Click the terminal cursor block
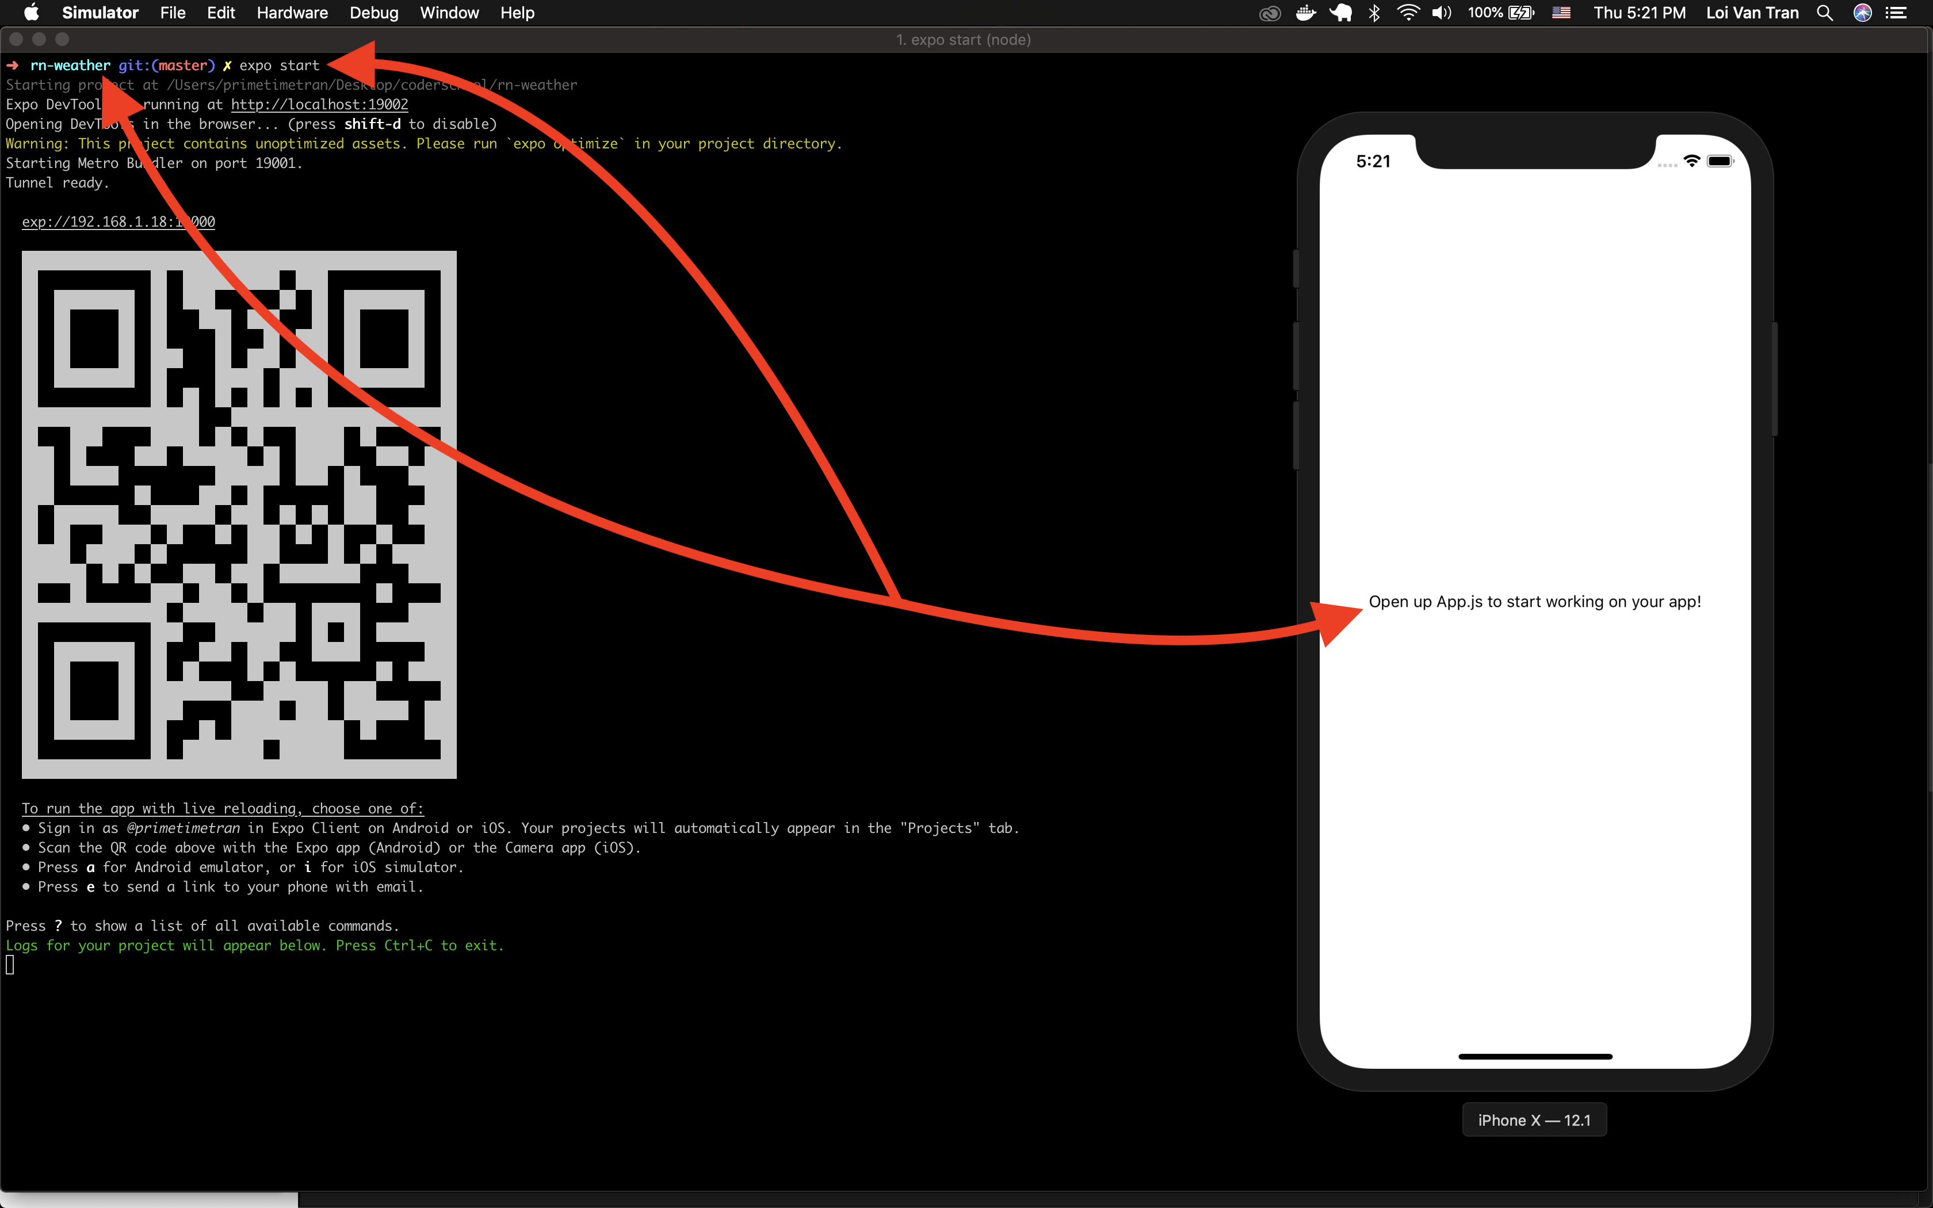 pos(10,965)
